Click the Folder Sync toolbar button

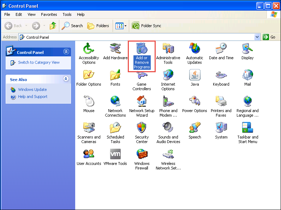coord(147,26)
